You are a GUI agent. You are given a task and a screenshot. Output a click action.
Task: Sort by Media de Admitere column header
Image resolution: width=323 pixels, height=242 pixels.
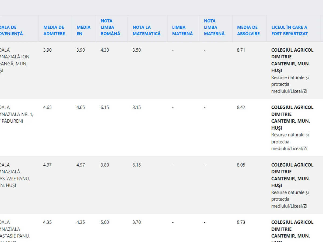click(x=54, y=30)
